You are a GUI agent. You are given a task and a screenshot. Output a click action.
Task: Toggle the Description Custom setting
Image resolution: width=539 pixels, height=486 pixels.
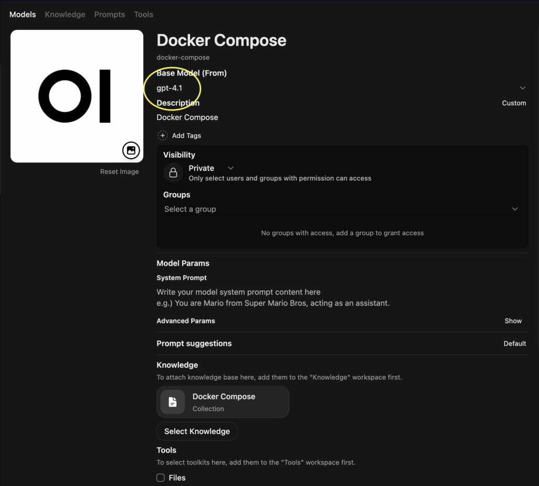(514, 103)
